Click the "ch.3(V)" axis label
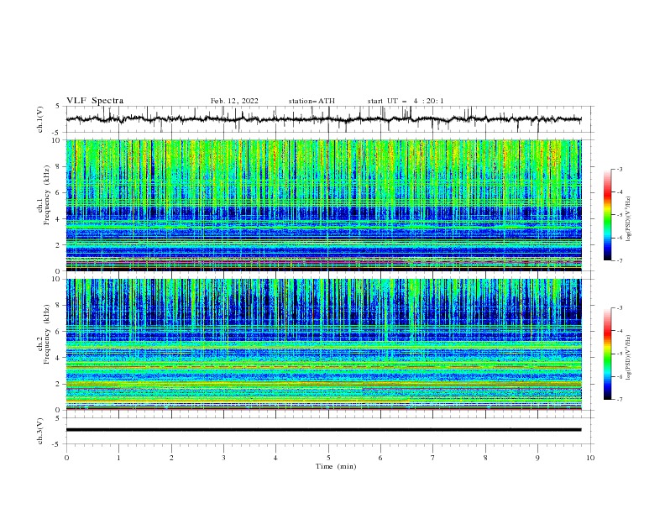This screenshot has height=514, width=665. tap(40, 431)
